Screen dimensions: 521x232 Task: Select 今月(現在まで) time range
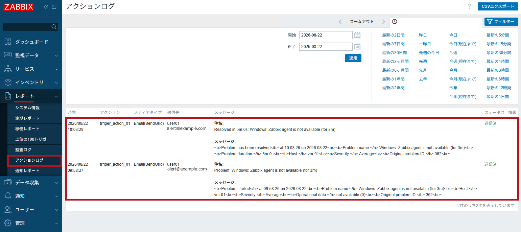[463, 79]
